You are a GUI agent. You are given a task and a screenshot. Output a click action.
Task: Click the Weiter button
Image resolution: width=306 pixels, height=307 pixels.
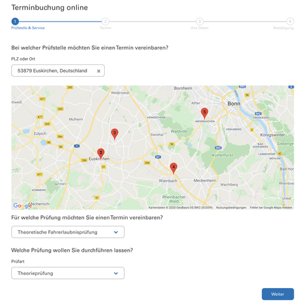click(x=277, y=294)
